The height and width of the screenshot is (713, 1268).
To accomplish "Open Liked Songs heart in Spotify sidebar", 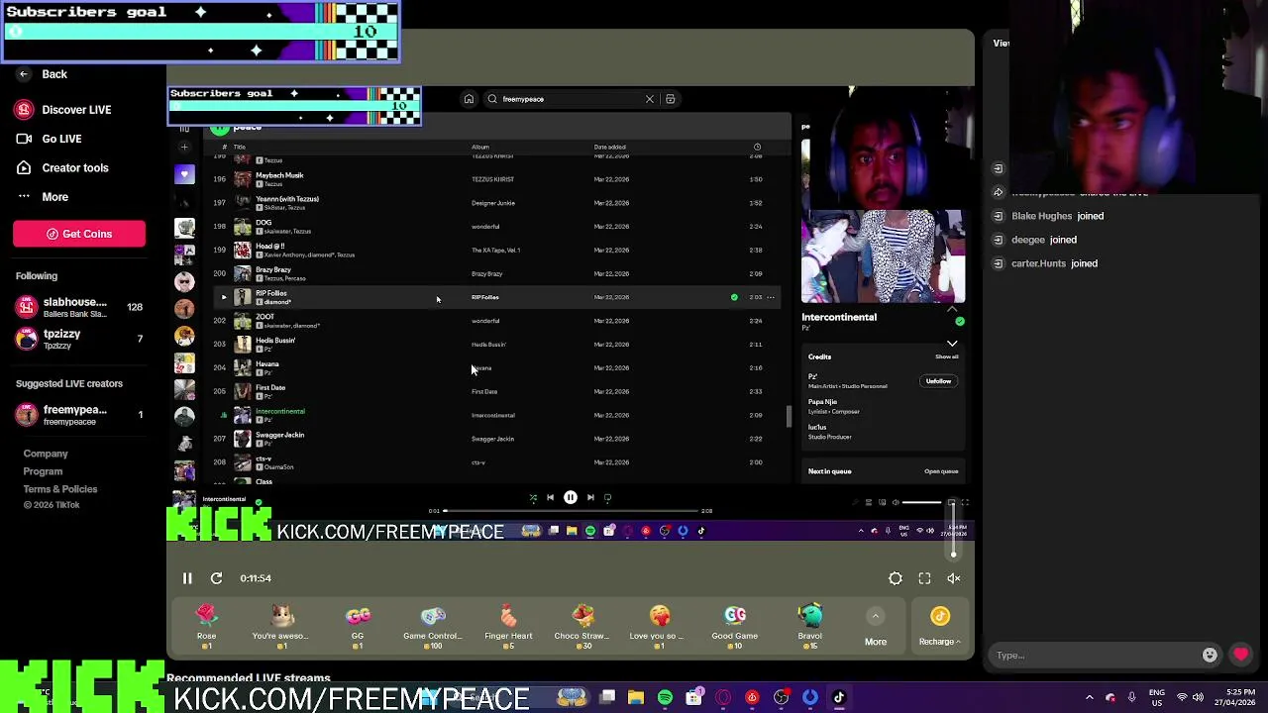I will (x=184, y=174).
